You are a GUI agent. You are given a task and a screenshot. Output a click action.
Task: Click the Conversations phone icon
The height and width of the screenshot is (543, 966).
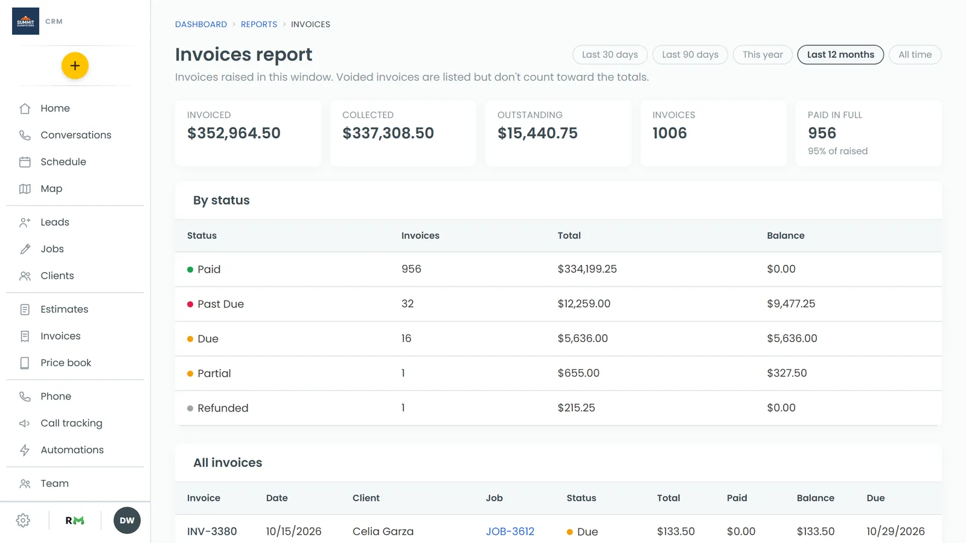click(25, 135)
